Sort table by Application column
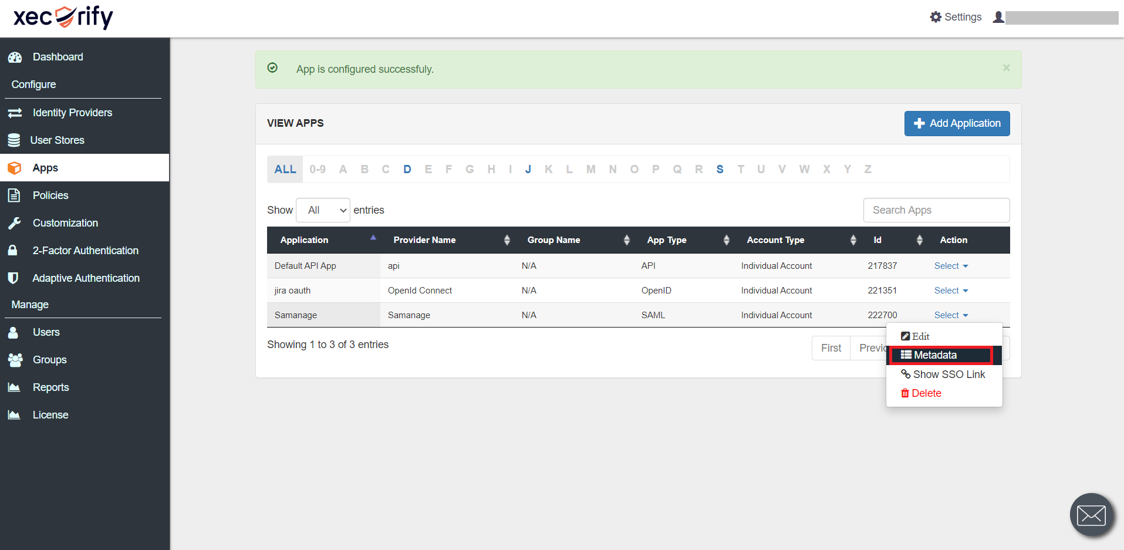The image size is (1124, 550). (x=323, y=240)
